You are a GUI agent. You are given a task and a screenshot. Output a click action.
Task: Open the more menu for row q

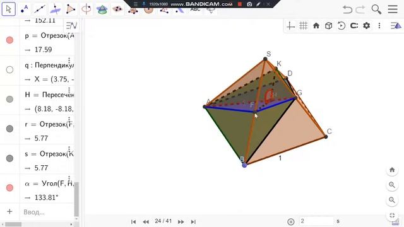click(x=69, y=61)
